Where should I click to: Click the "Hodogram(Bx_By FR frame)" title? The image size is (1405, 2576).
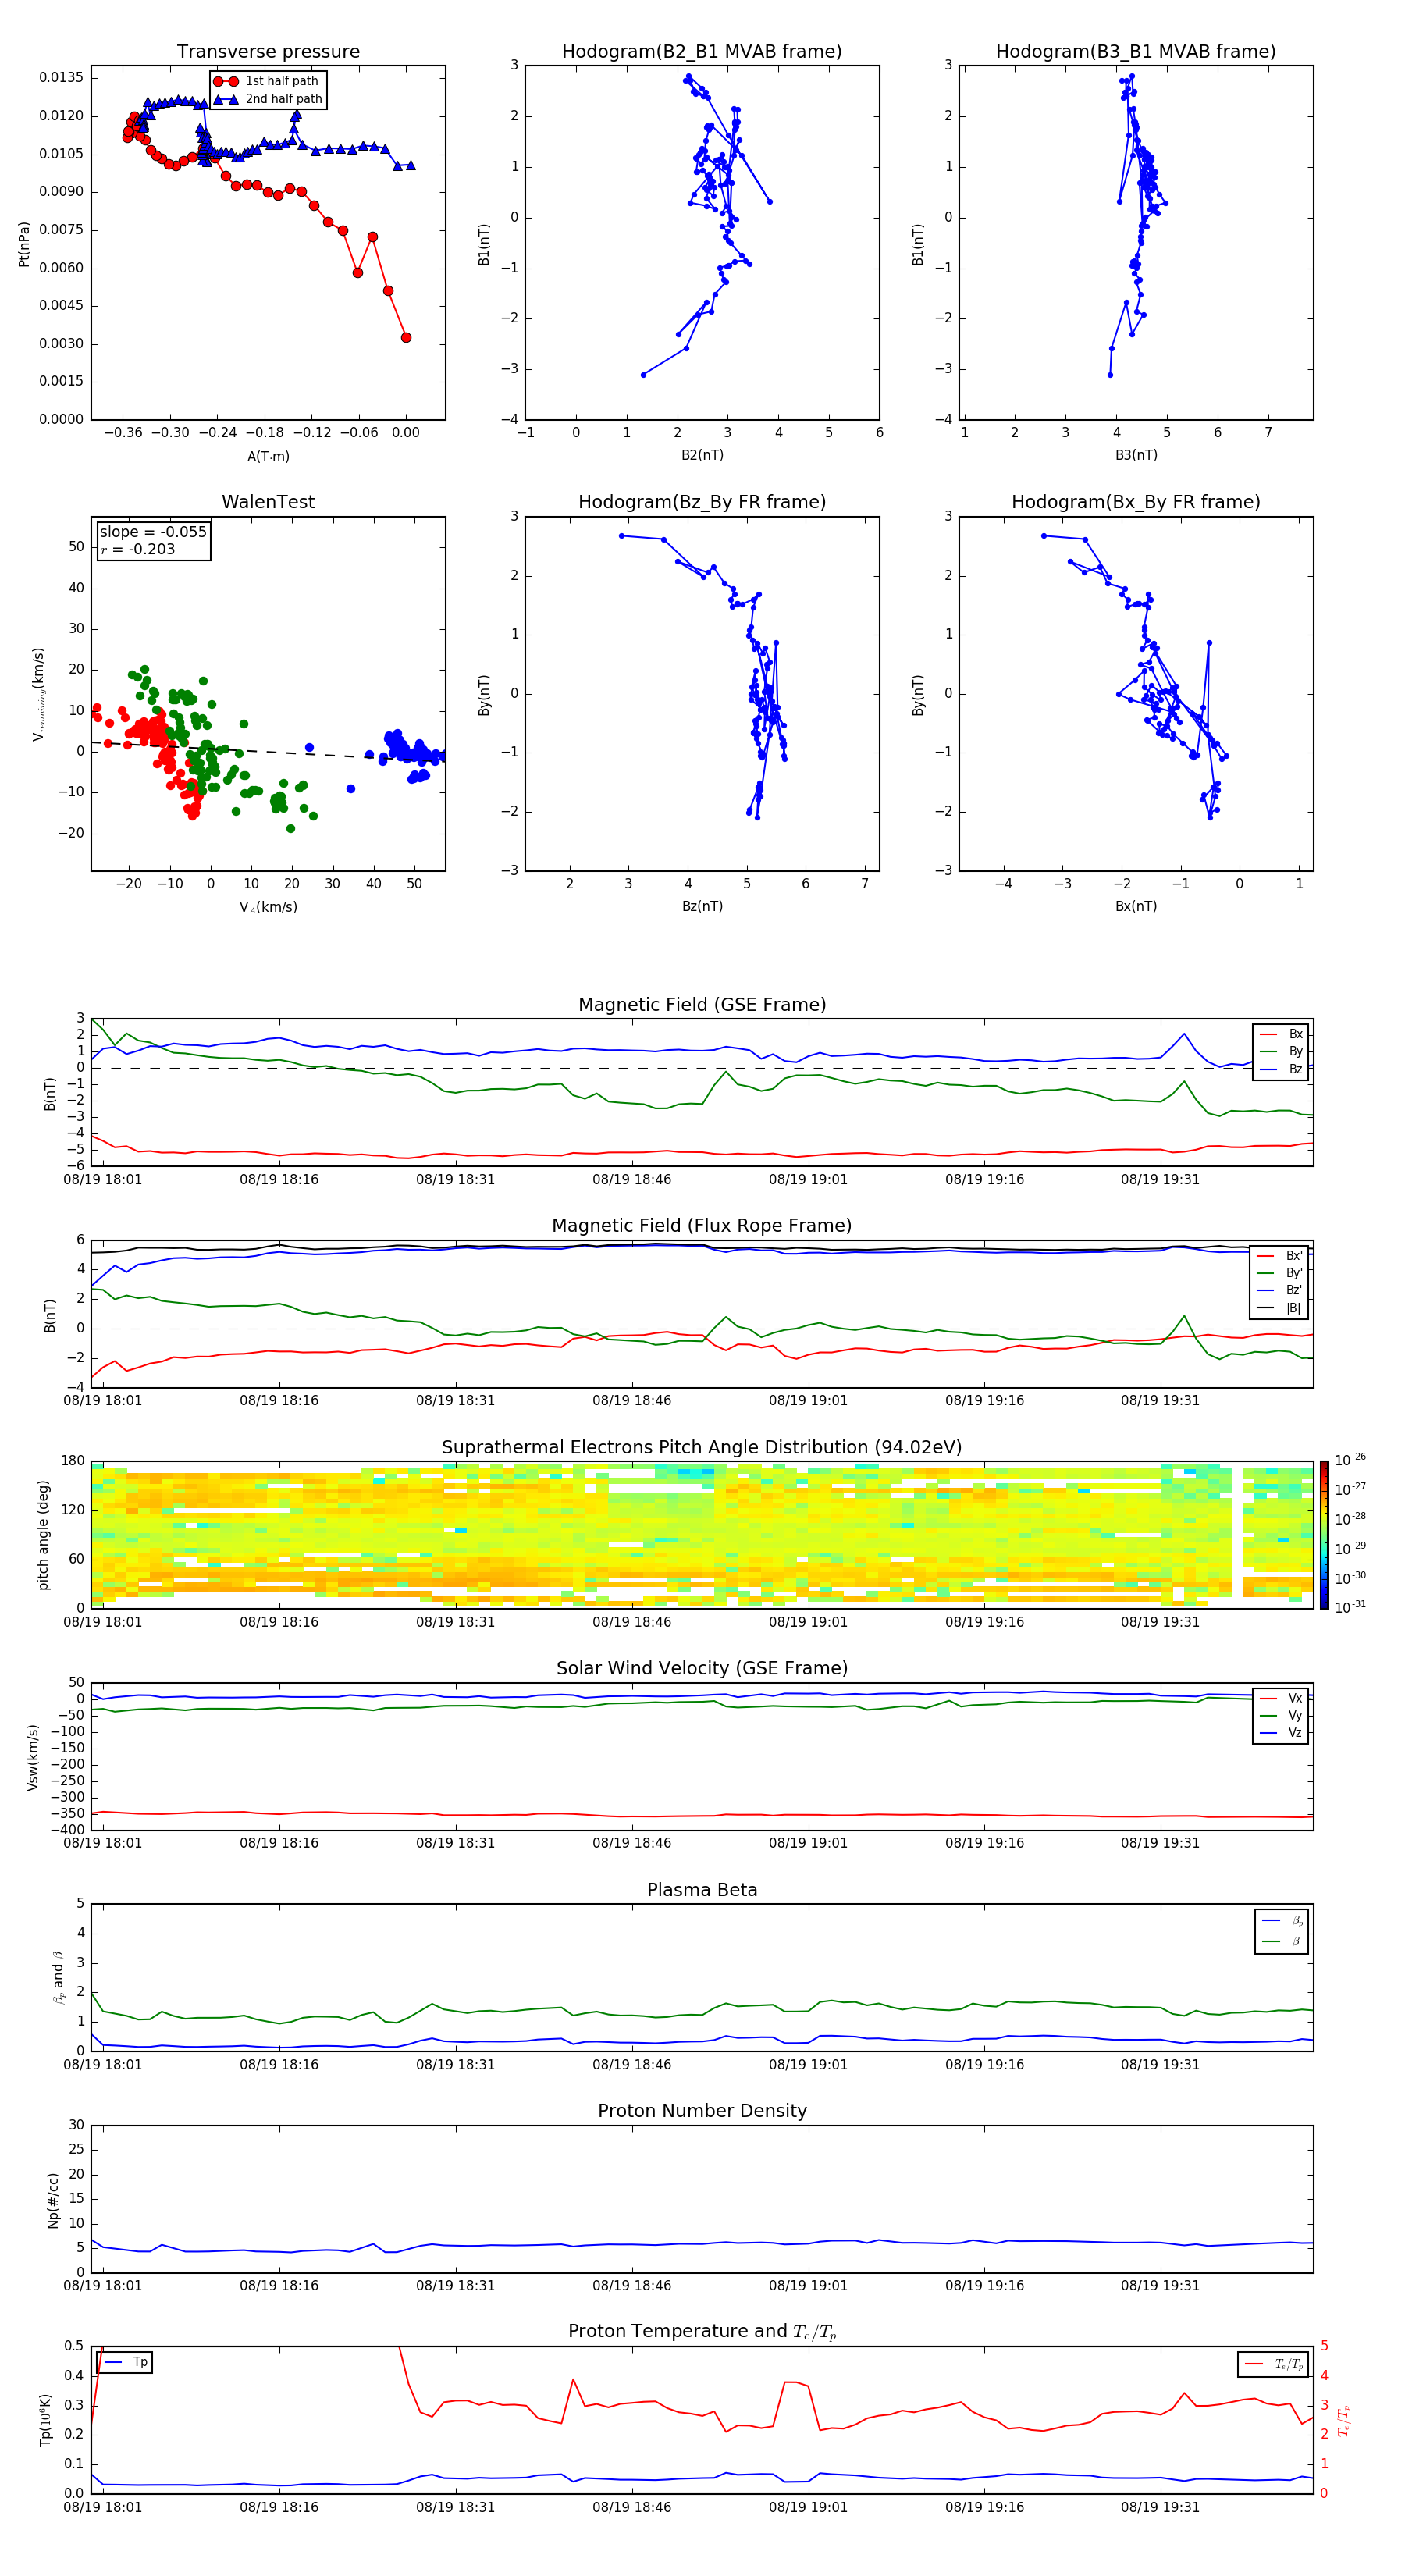pos(1136,502)
